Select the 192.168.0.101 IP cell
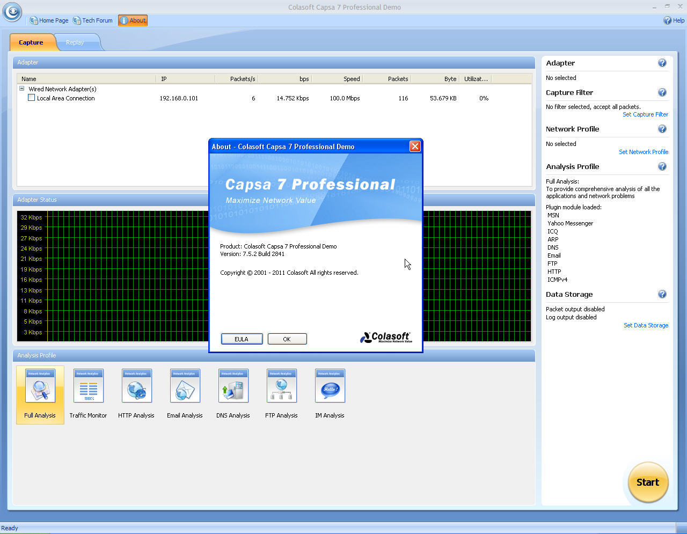The image size is (687, 534). pos(179,98)
